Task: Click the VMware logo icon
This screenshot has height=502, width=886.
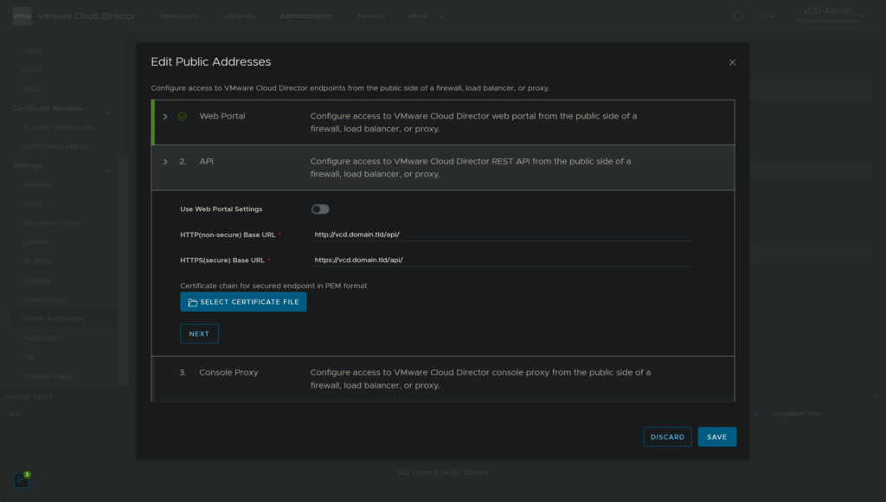Action: click(x=22, y=16)
